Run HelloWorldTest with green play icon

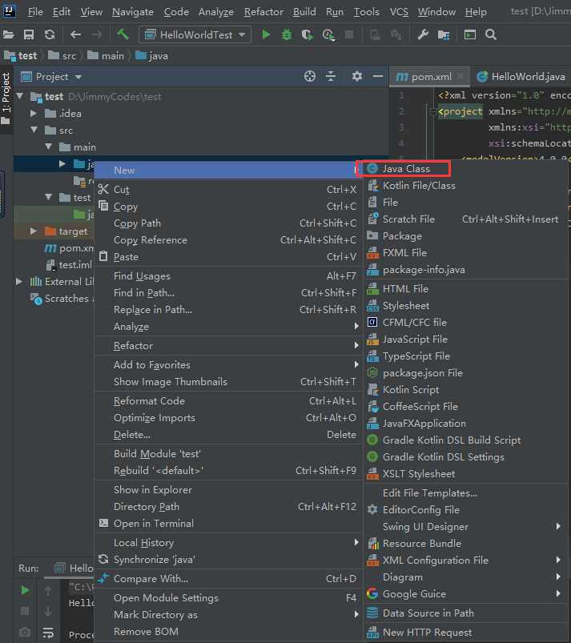pyautogui.click(x=266, y=35)
